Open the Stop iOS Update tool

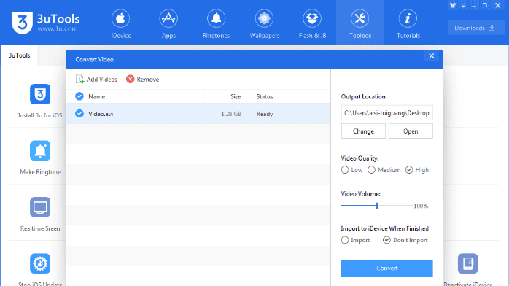tap(40, 269)
